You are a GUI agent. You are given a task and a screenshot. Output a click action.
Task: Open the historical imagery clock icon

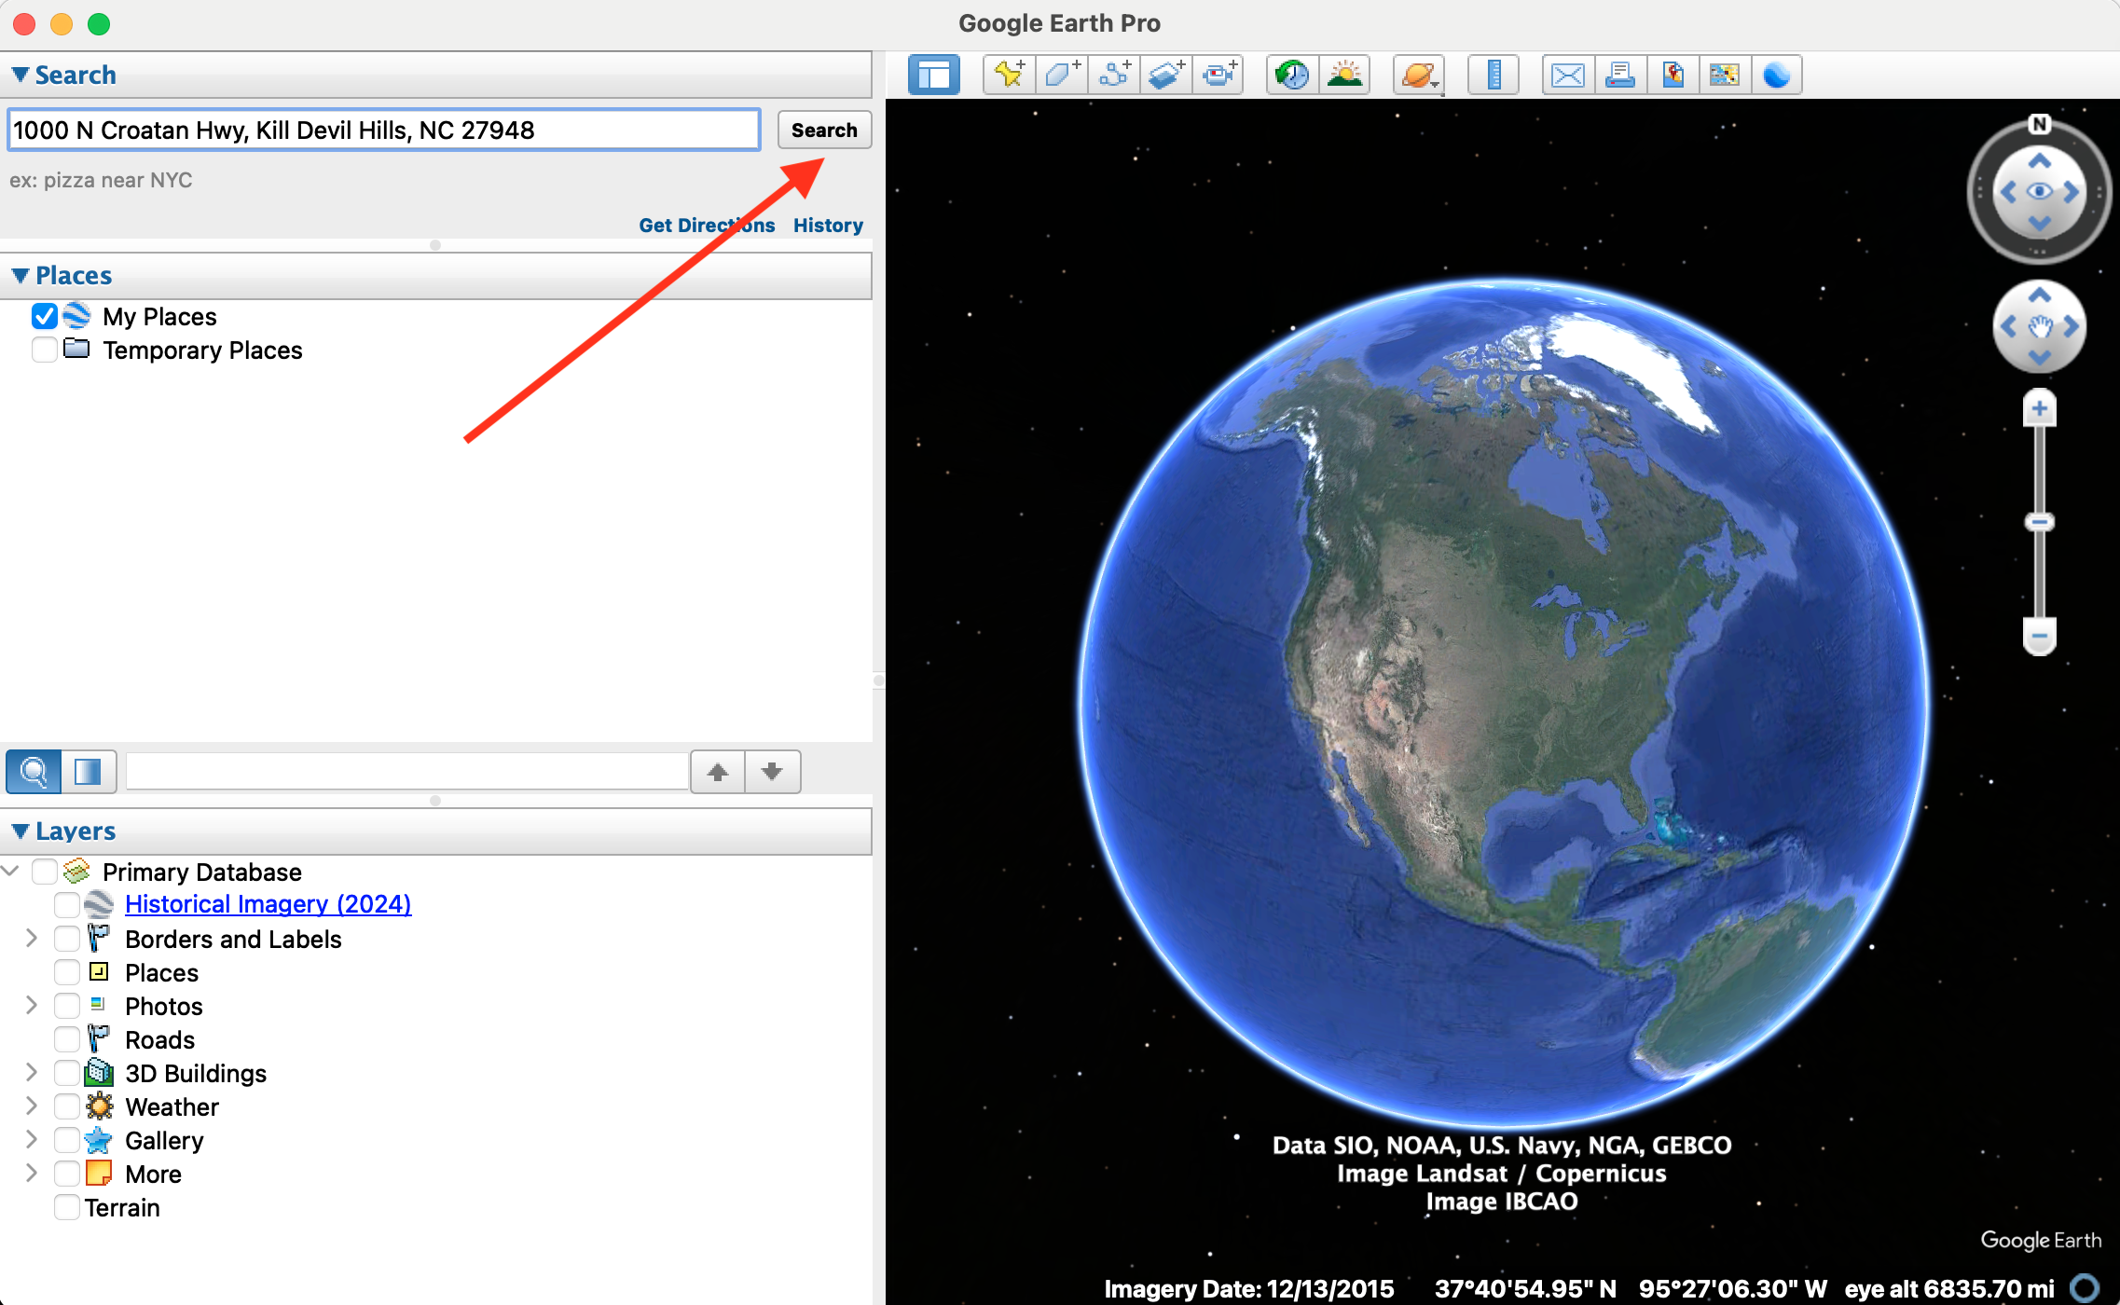1292,75
